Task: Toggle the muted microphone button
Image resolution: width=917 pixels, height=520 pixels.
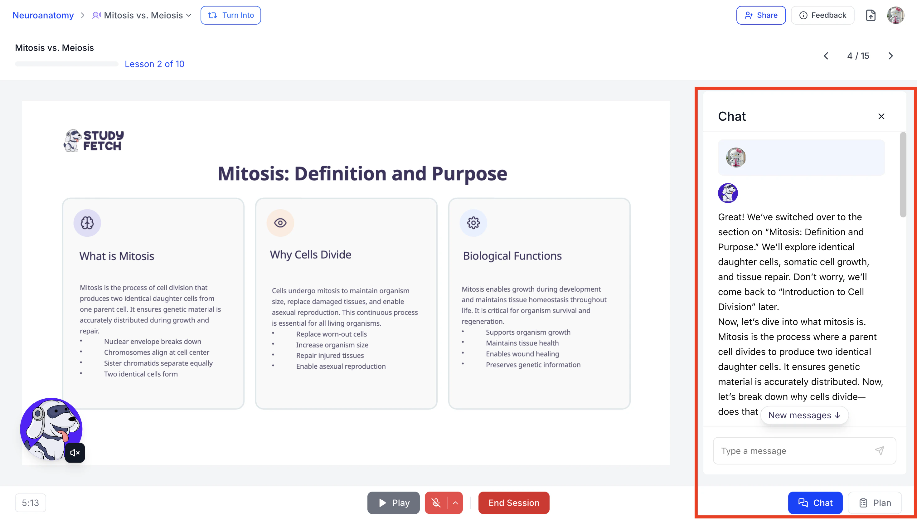Action: tap(436, 503)
